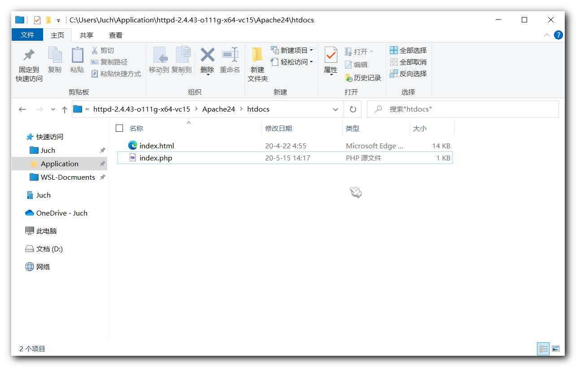The height and width of the screenshot is (367, 576).
Task: Select the index.html file
Action: click(157, 146)
